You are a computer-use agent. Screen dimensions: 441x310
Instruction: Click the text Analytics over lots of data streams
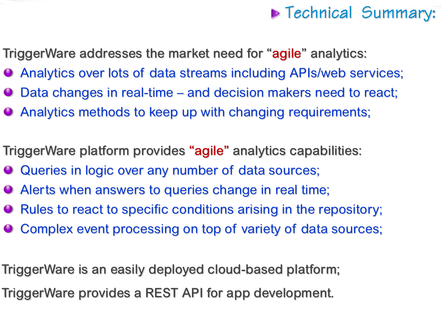pyautogui.click(x=212, y=73)
